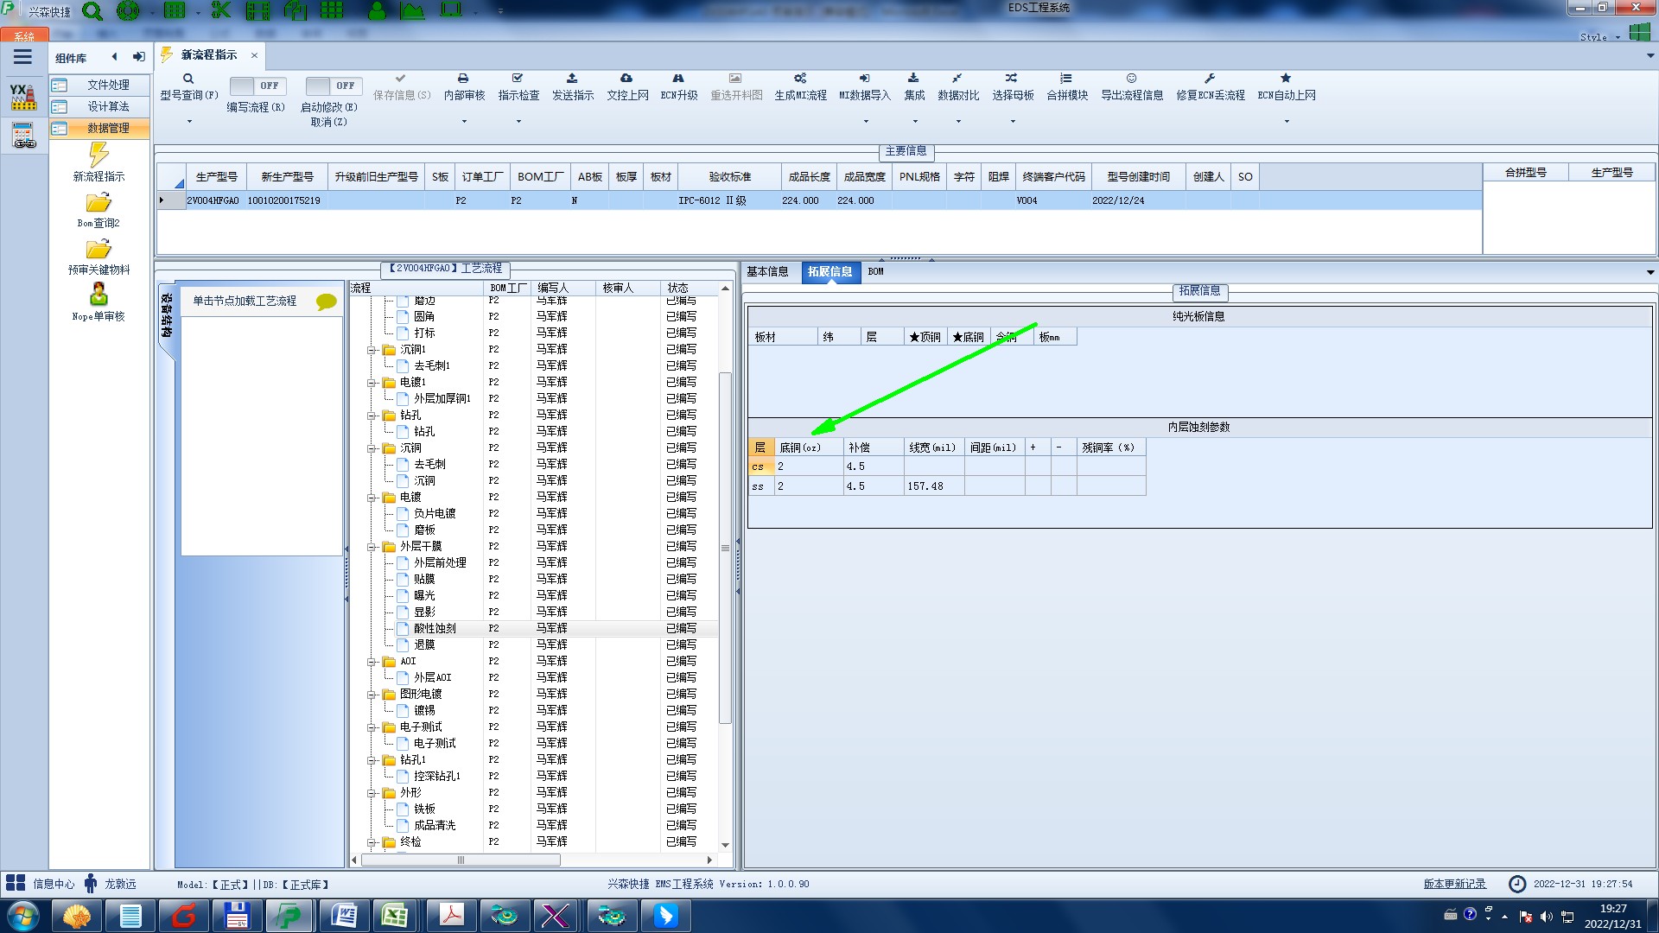
Task: Click 内部审核 printer tool
Action: pos(464,86)
